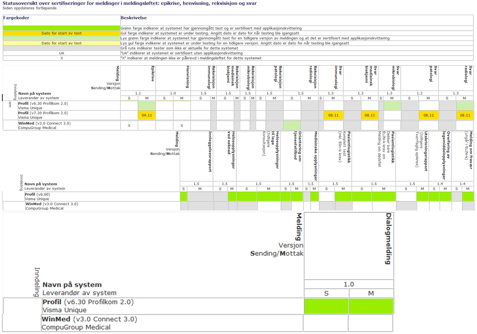
Task: Select the yellow "06.12" cell under Svar patologi
Action: coord(429,115)
